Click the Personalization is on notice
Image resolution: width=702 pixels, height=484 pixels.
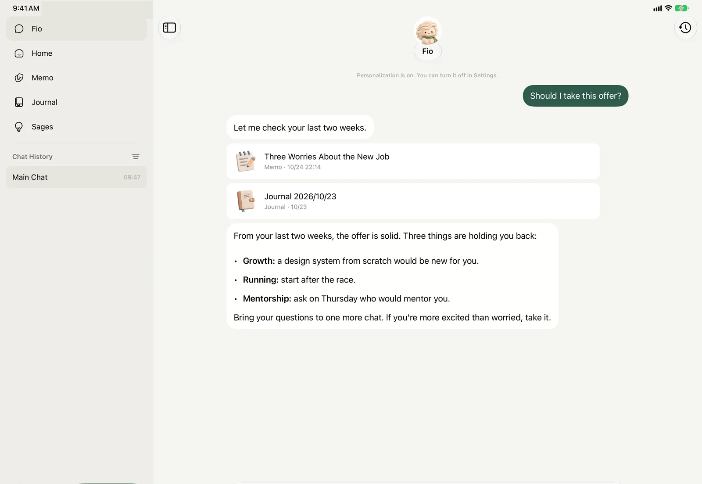coord(427,75)
